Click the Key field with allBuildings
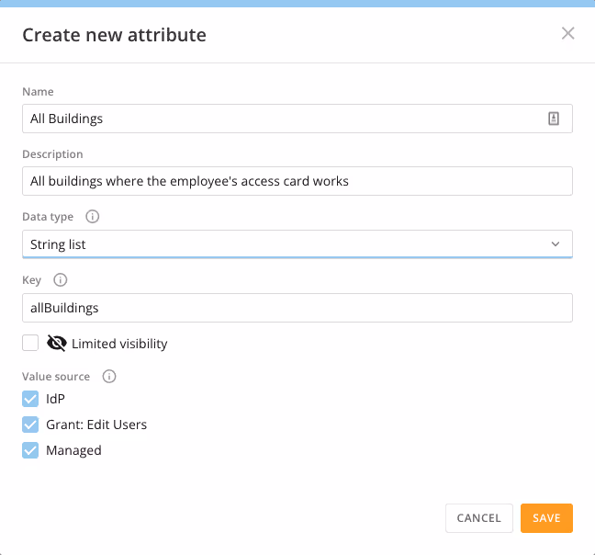 point(297,308)
